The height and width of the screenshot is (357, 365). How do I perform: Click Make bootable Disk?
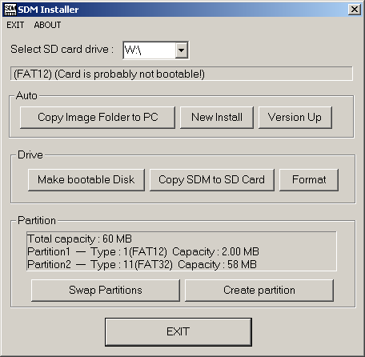(86, 180)
